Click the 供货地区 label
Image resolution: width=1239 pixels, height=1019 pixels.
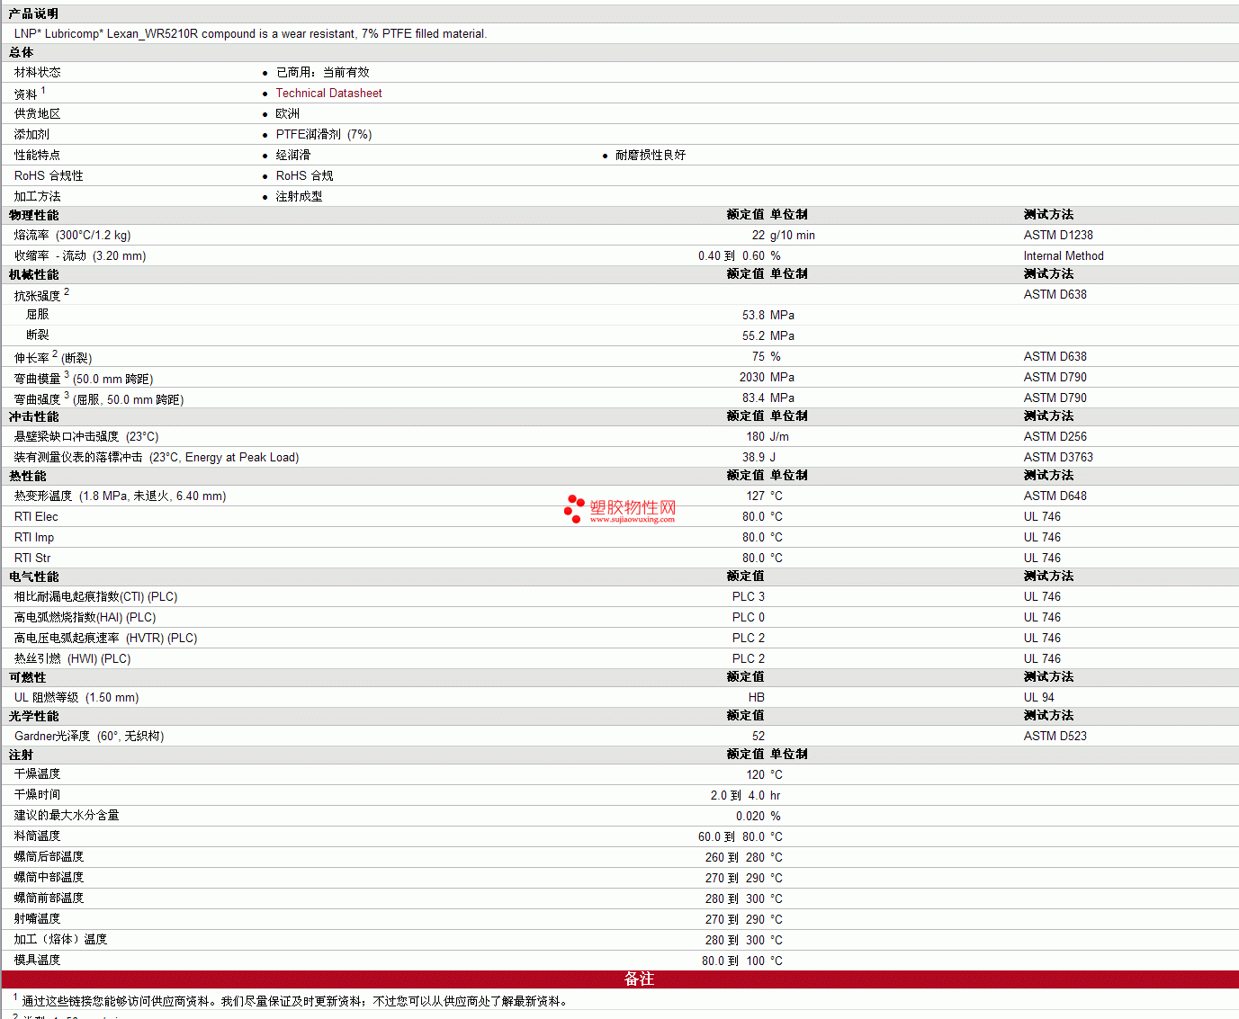pos(37,113)
